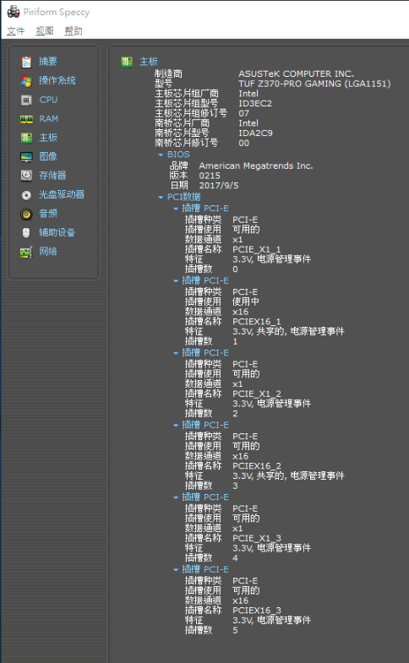Click the 主板 section heading in main panel
Viewport: 409px width, 663px height.
pos(149,62)
